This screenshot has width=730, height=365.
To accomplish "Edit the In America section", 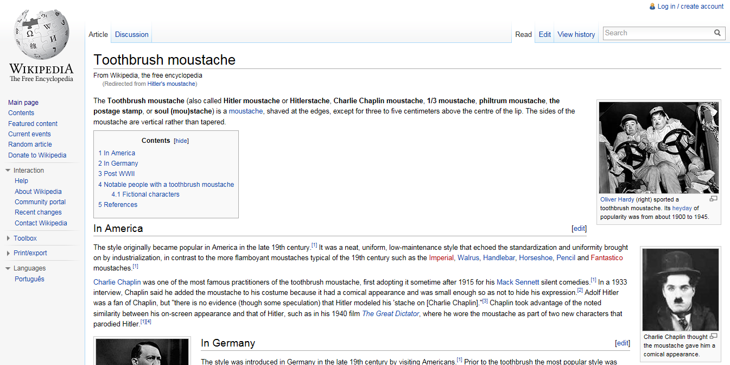I will 579,229.
